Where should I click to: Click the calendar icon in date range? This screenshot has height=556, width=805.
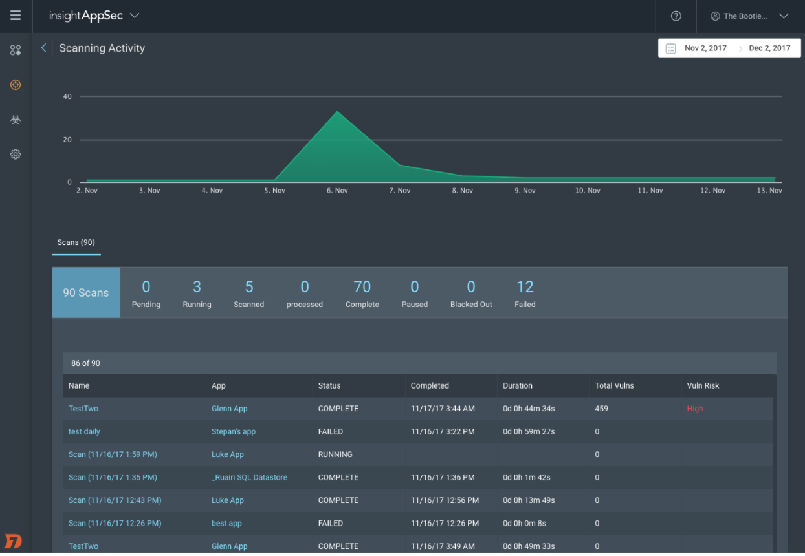pos(670,48)
